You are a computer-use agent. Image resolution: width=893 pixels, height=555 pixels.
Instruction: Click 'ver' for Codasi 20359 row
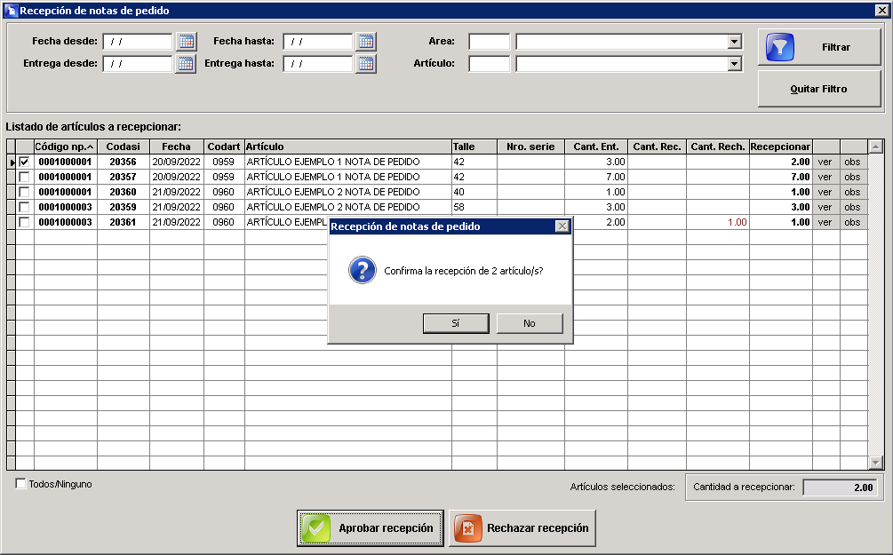[x=825, y=207]
